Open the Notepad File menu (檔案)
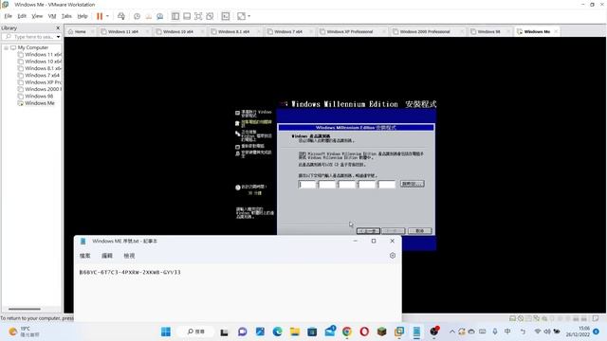 [x=84, y=256]
